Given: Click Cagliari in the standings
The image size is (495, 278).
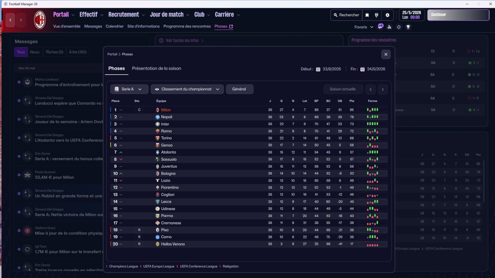Looking at the screenshot, I should click(x=168, y=195).
